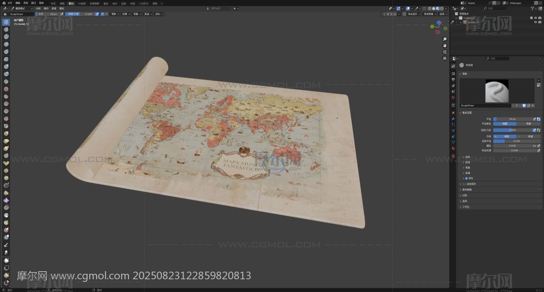The width and height of the screenshot is (544, 292).
Task: Enable the 动态拓扑 checkbox in properties panel
Action: (x=464, y=184)
